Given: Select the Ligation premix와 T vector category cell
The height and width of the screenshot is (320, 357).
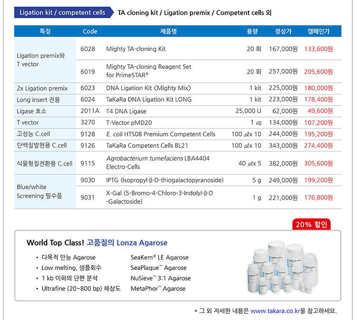Looking at the screenshot, I should (45, 60).
